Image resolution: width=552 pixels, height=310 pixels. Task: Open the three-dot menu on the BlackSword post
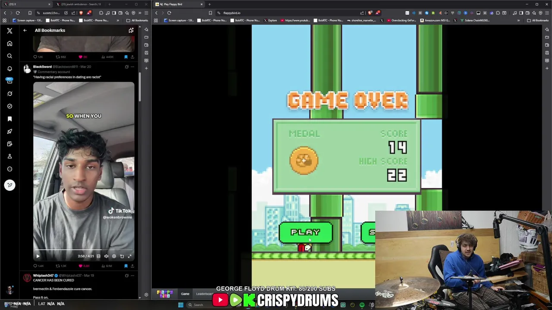click(x=132, y=67)
